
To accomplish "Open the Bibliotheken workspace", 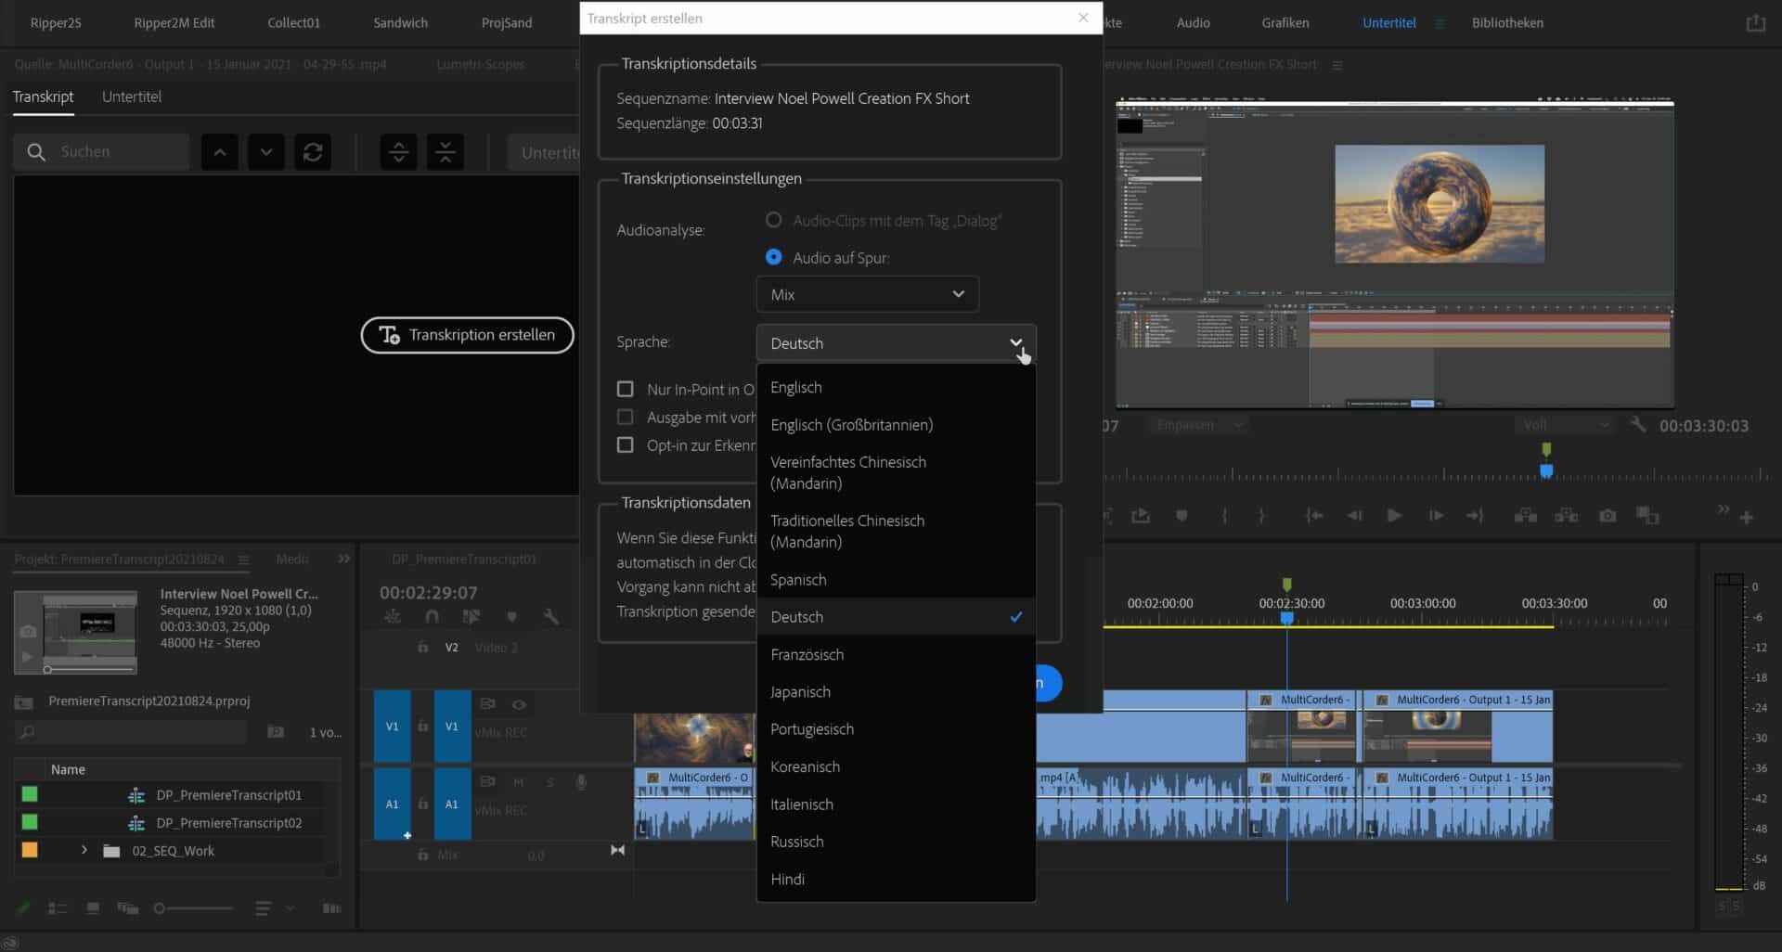I will [x=1507, y=22].
